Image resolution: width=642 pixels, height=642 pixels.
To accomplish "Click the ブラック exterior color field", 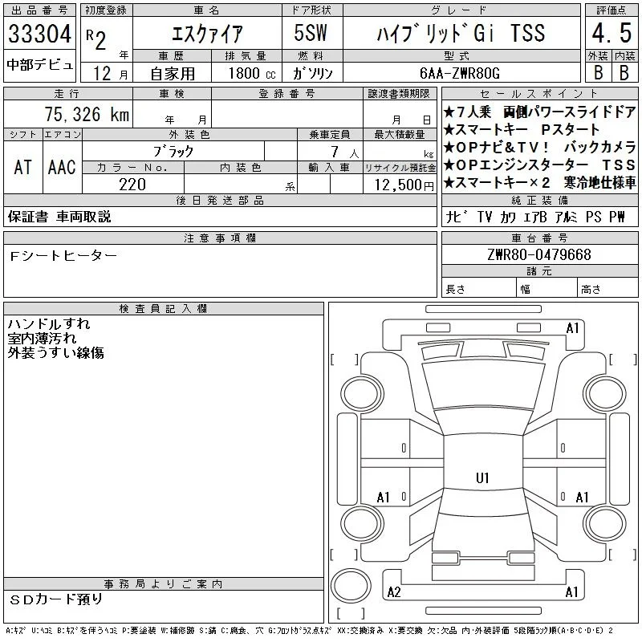I will click(173, 152).
